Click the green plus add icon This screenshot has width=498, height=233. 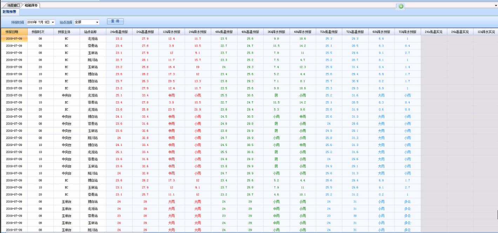[401, 6]
